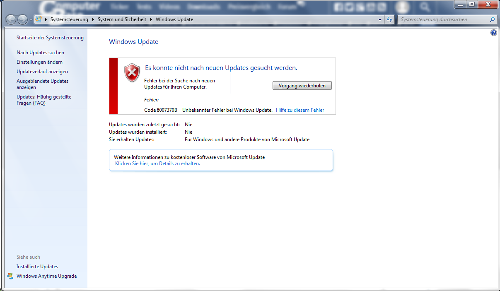Screen dimensions: 500x291
Task: Click error code text Code 8007370B
Action: click(x=160, y=110)
